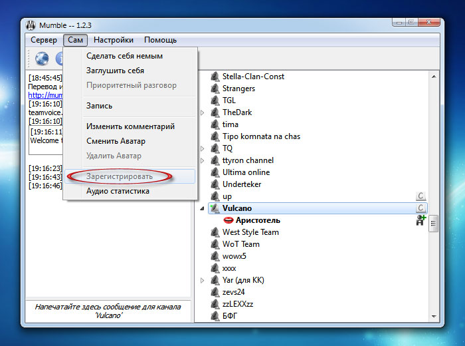This screenshot has width=465, height=346.
Task: Click the channel icon next to Stella-Clan-Const
Action: point(215,77)
